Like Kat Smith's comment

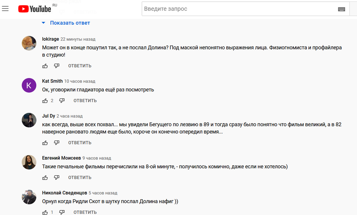pos(45,101)
